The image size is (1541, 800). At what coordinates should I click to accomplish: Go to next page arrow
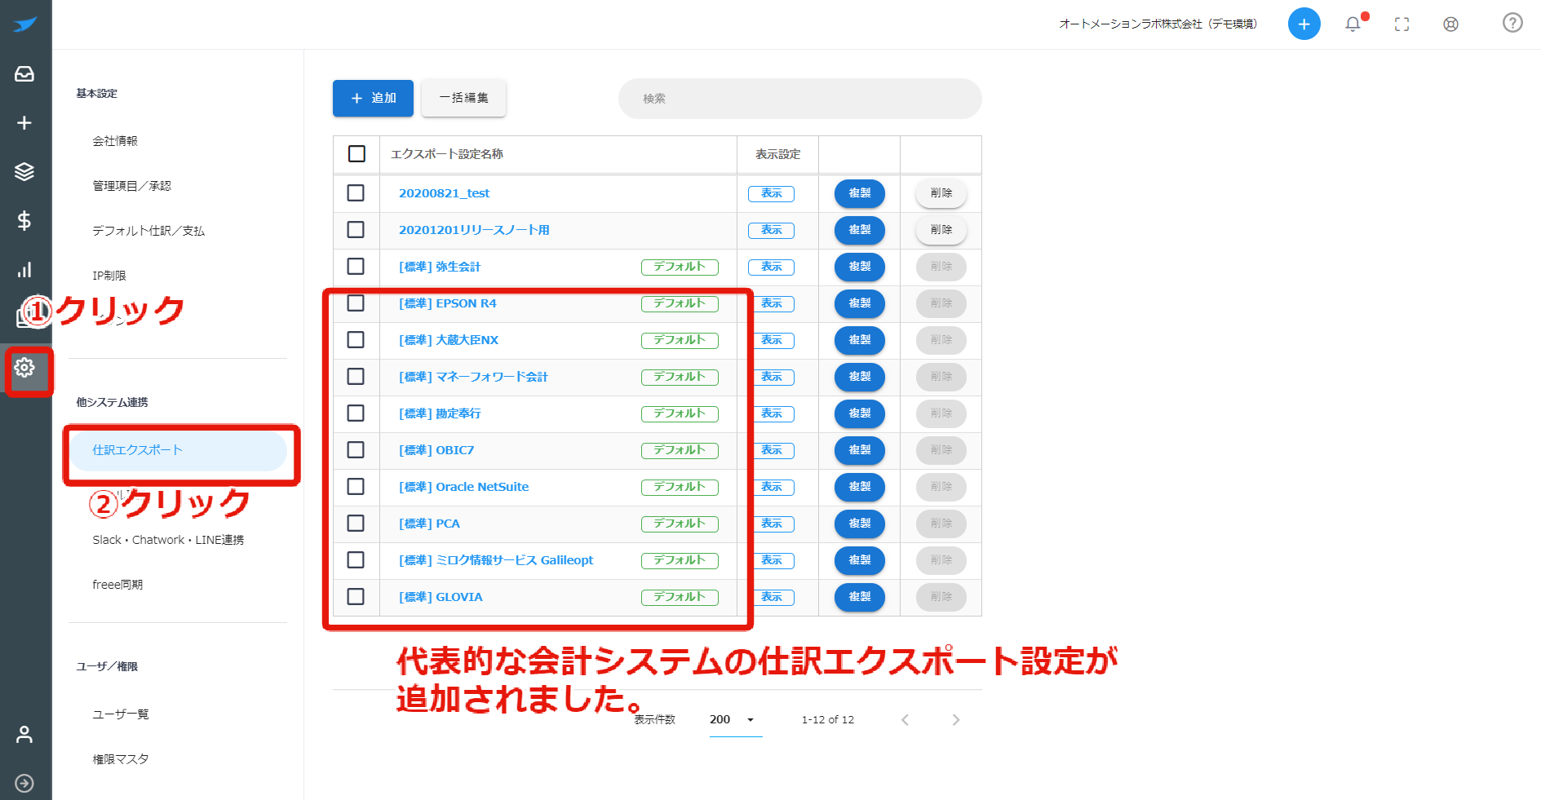[956, 720]
